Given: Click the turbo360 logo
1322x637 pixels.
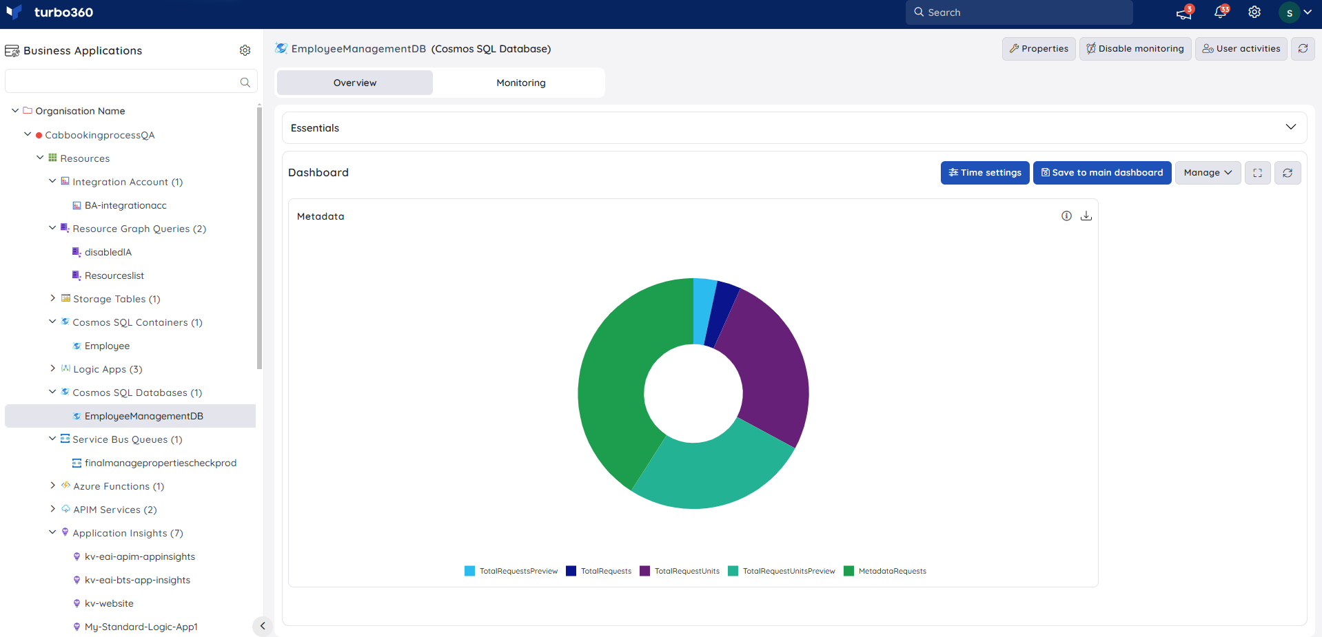Looking at the screenshot, I should coord(49,12).
